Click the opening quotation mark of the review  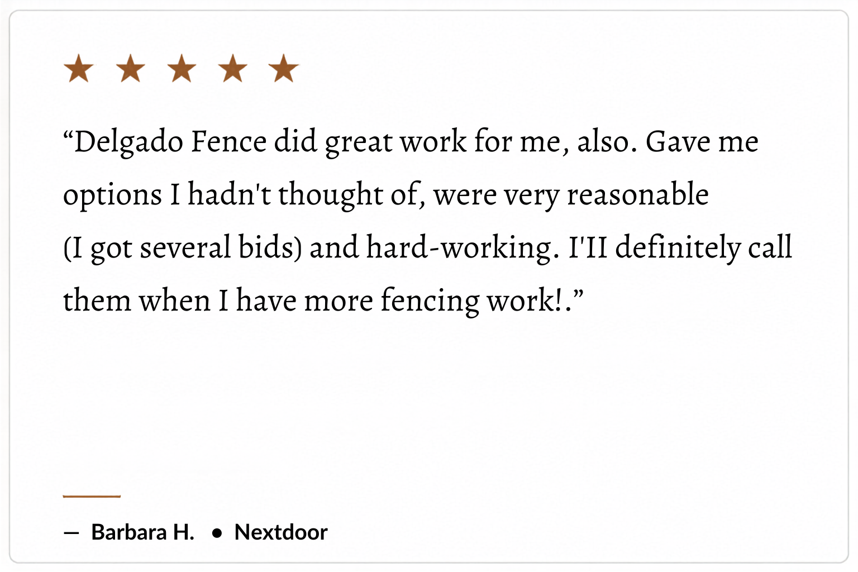click(x=68, y=135)
